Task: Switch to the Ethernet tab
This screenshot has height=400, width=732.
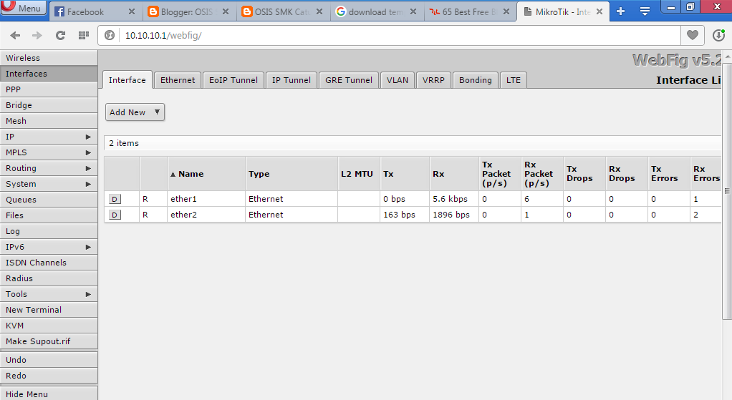Action: click(178, 80)
